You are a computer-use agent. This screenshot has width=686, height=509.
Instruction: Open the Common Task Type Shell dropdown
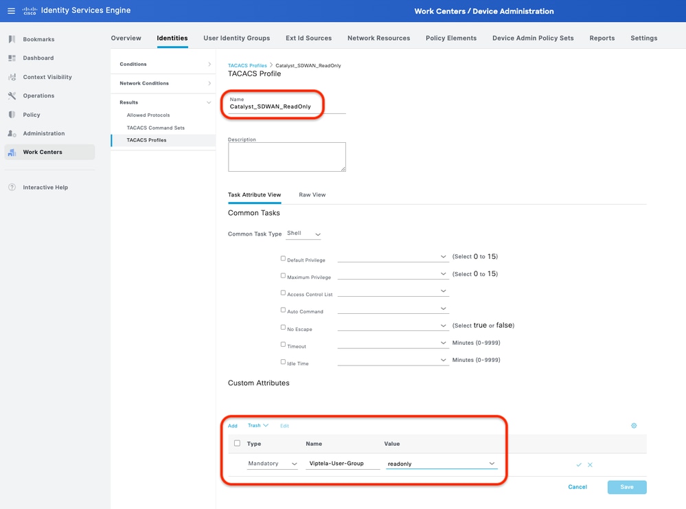[x=304, y=234]
